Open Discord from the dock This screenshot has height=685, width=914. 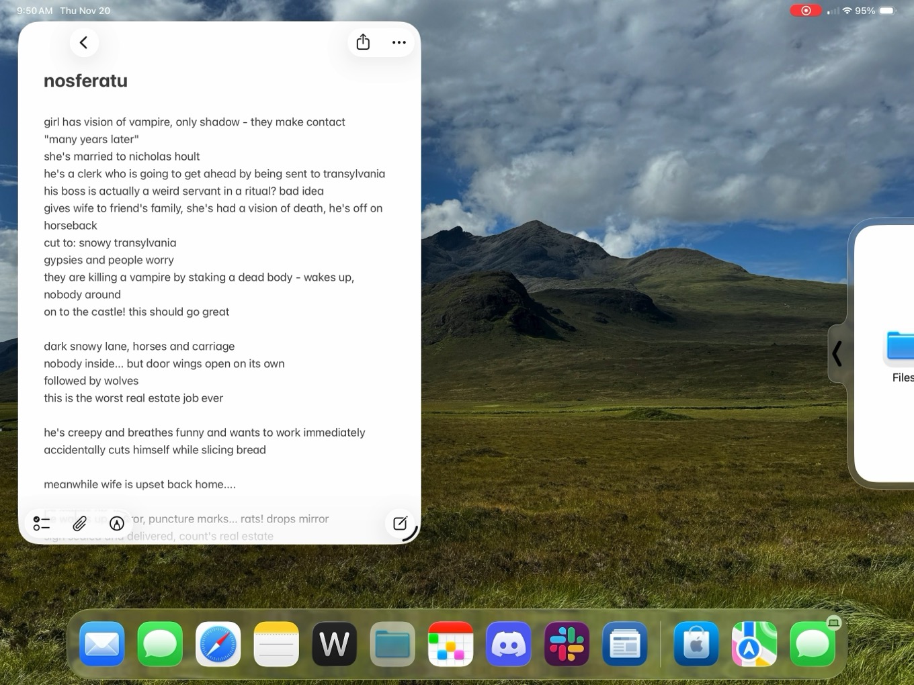coord(508,644)
